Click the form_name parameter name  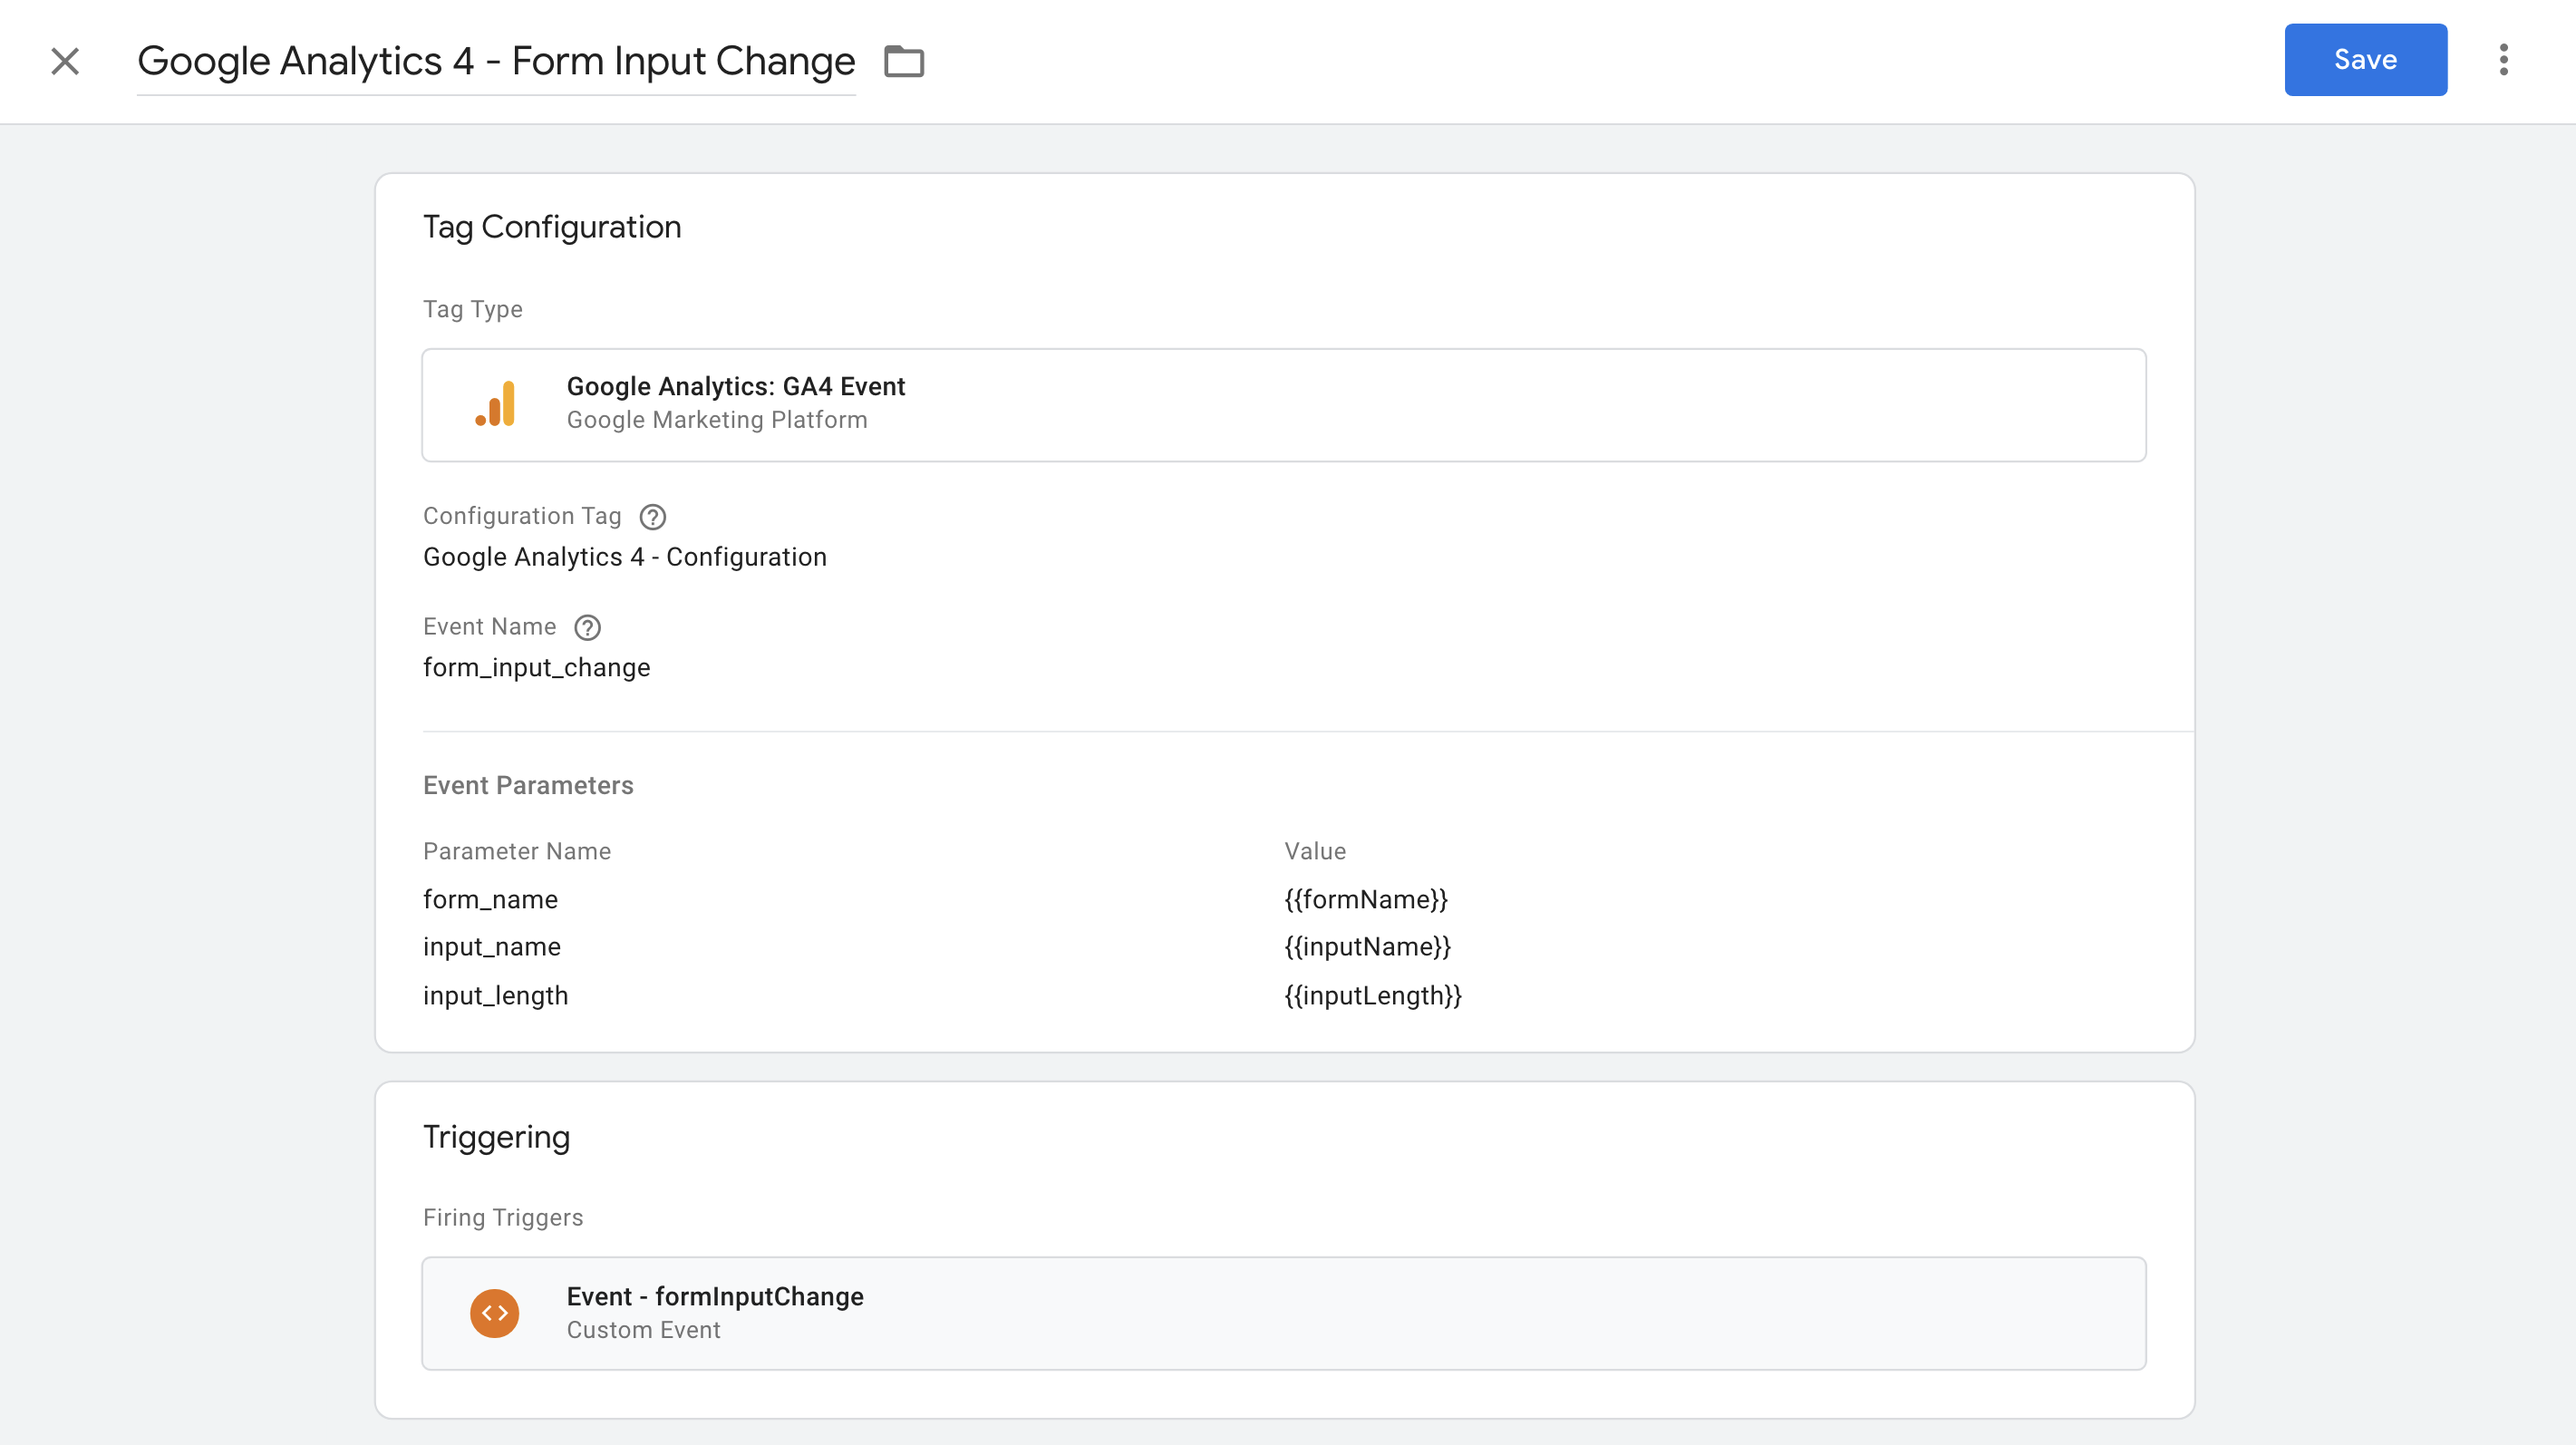pyautogui.click(x=491, y=900)
